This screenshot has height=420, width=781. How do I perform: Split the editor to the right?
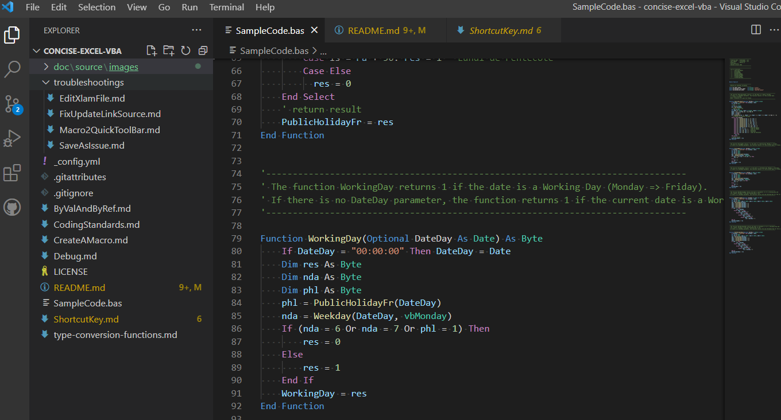(x=756, y=30)
